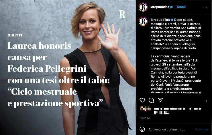212x135 pixels.
Task: Open emoji picker smiley icon
Action: coord(142,129)
